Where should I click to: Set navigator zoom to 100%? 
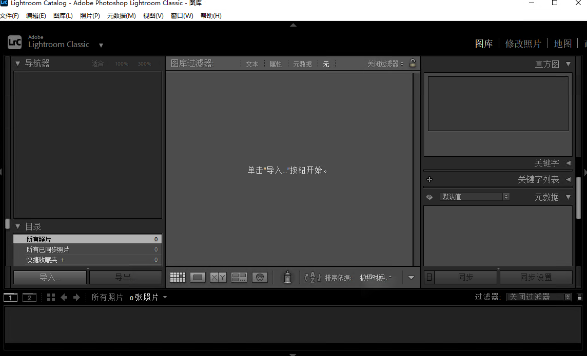click(x=122, y=64)
